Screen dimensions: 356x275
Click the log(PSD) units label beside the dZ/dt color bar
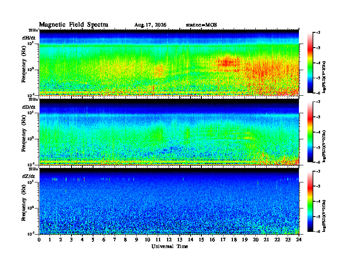[x=325, y=215]
